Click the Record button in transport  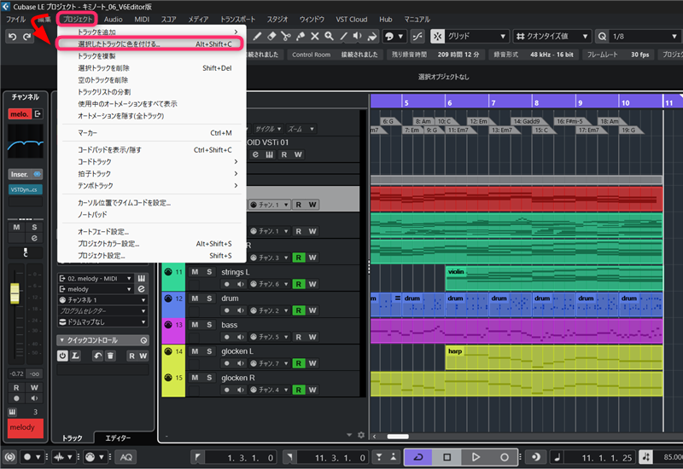pos(505,457)
